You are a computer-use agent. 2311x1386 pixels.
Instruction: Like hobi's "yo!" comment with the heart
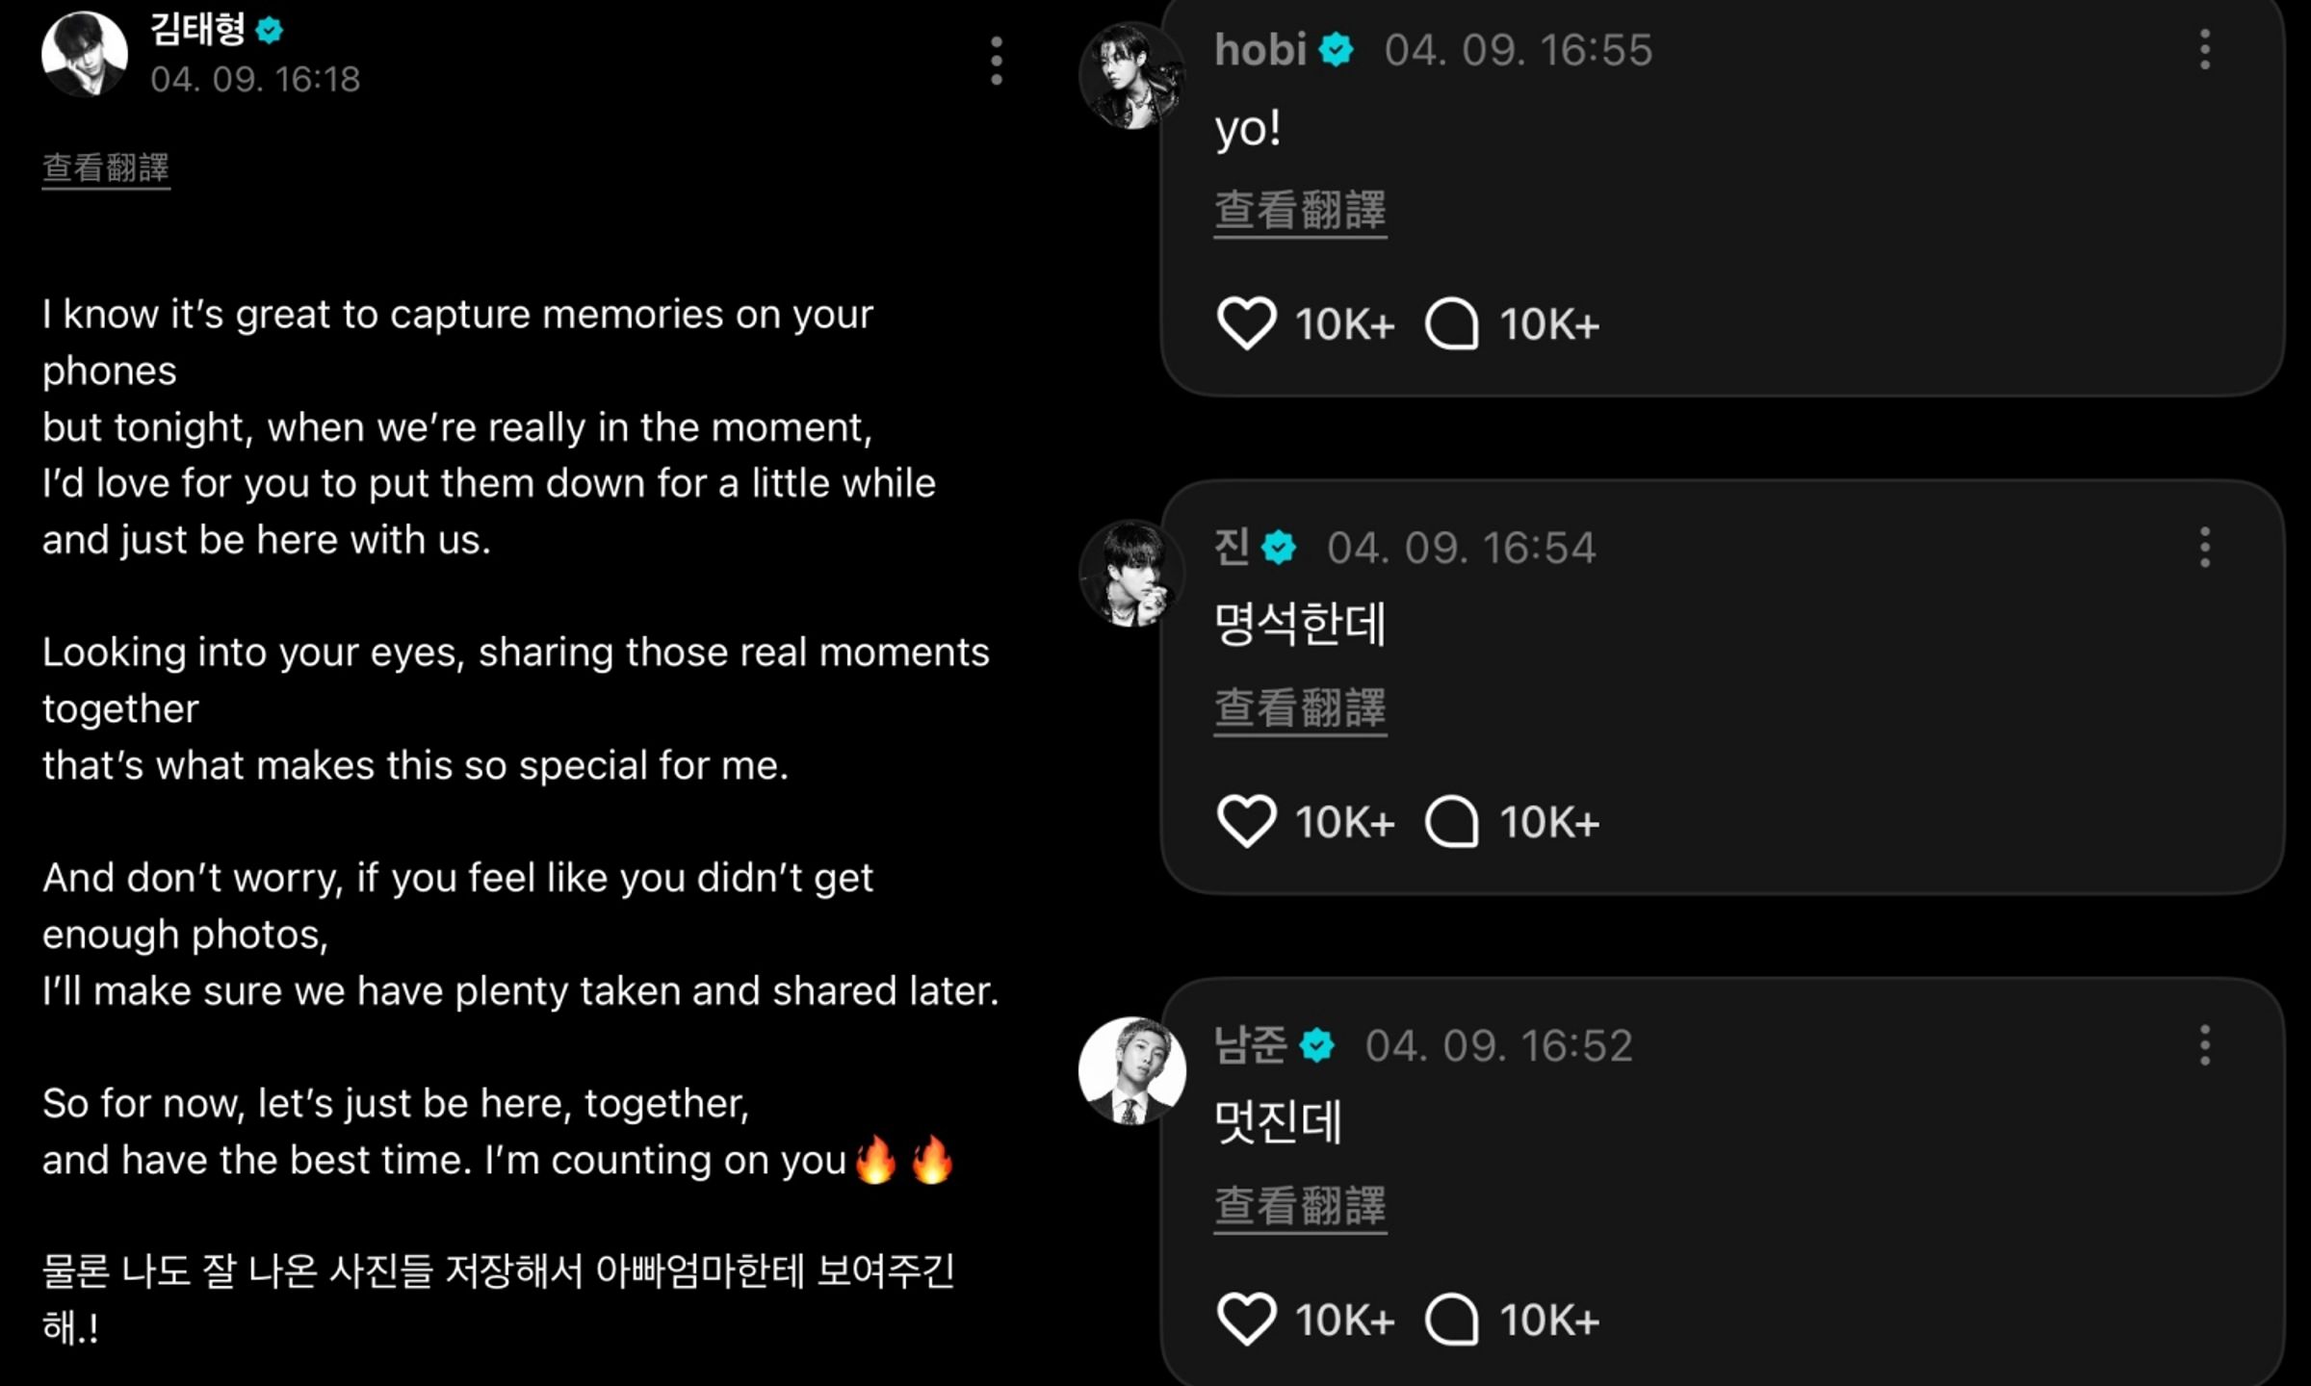[x=1247, y=322]
